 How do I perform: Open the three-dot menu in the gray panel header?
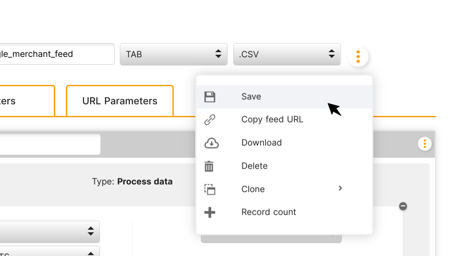coord(425,144)
